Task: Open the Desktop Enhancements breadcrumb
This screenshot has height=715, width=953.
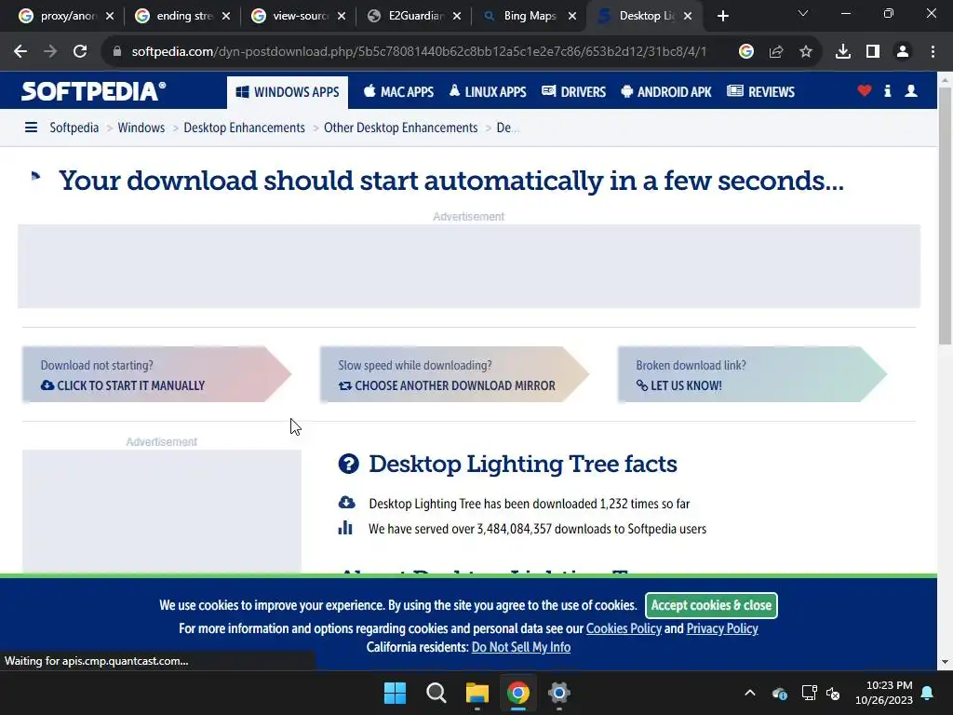Action: coord(245,128)
